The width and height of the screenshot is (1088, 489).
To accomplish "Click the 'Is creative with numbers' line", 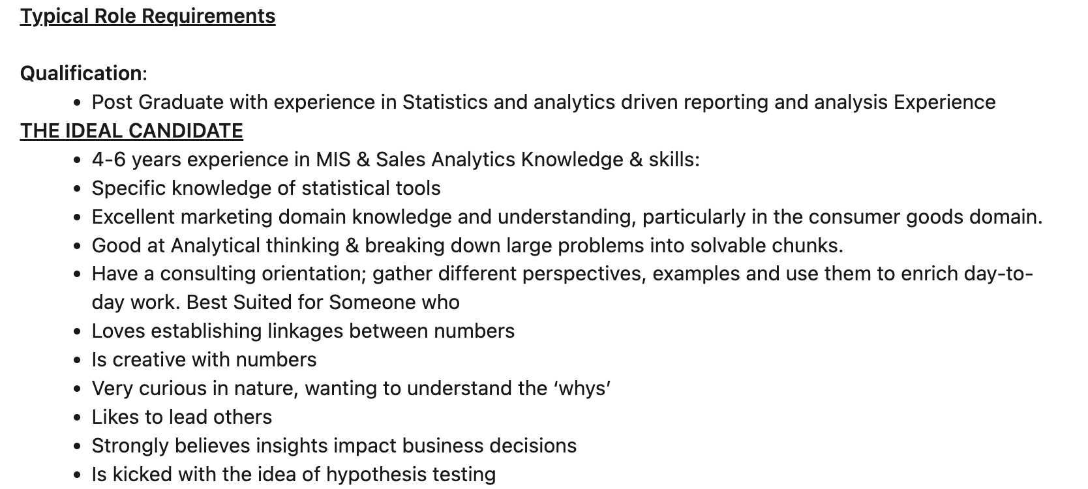I will pos(204,359).
